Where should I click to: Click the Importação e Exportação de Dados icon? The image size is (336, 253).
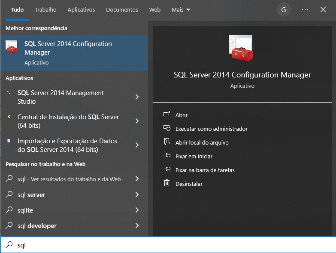[x=9, y=141]
